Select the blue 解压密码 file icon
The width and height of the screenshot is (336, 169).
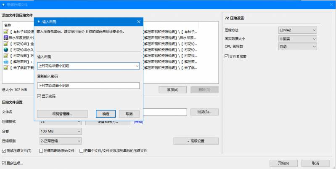(6, 62)
